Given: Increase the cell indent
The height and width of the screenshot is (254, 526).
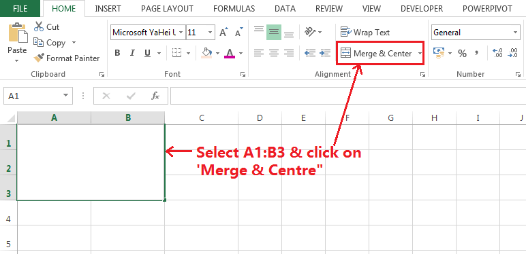Looking at the screenshot, I should click(x=325, y=53).
